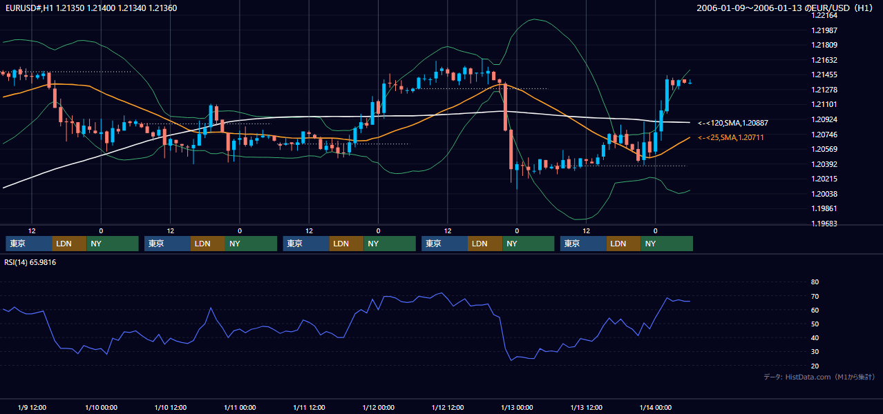Click the RSI scale level 40
Viewport: 883px width, 414px height.
(815, 337)
